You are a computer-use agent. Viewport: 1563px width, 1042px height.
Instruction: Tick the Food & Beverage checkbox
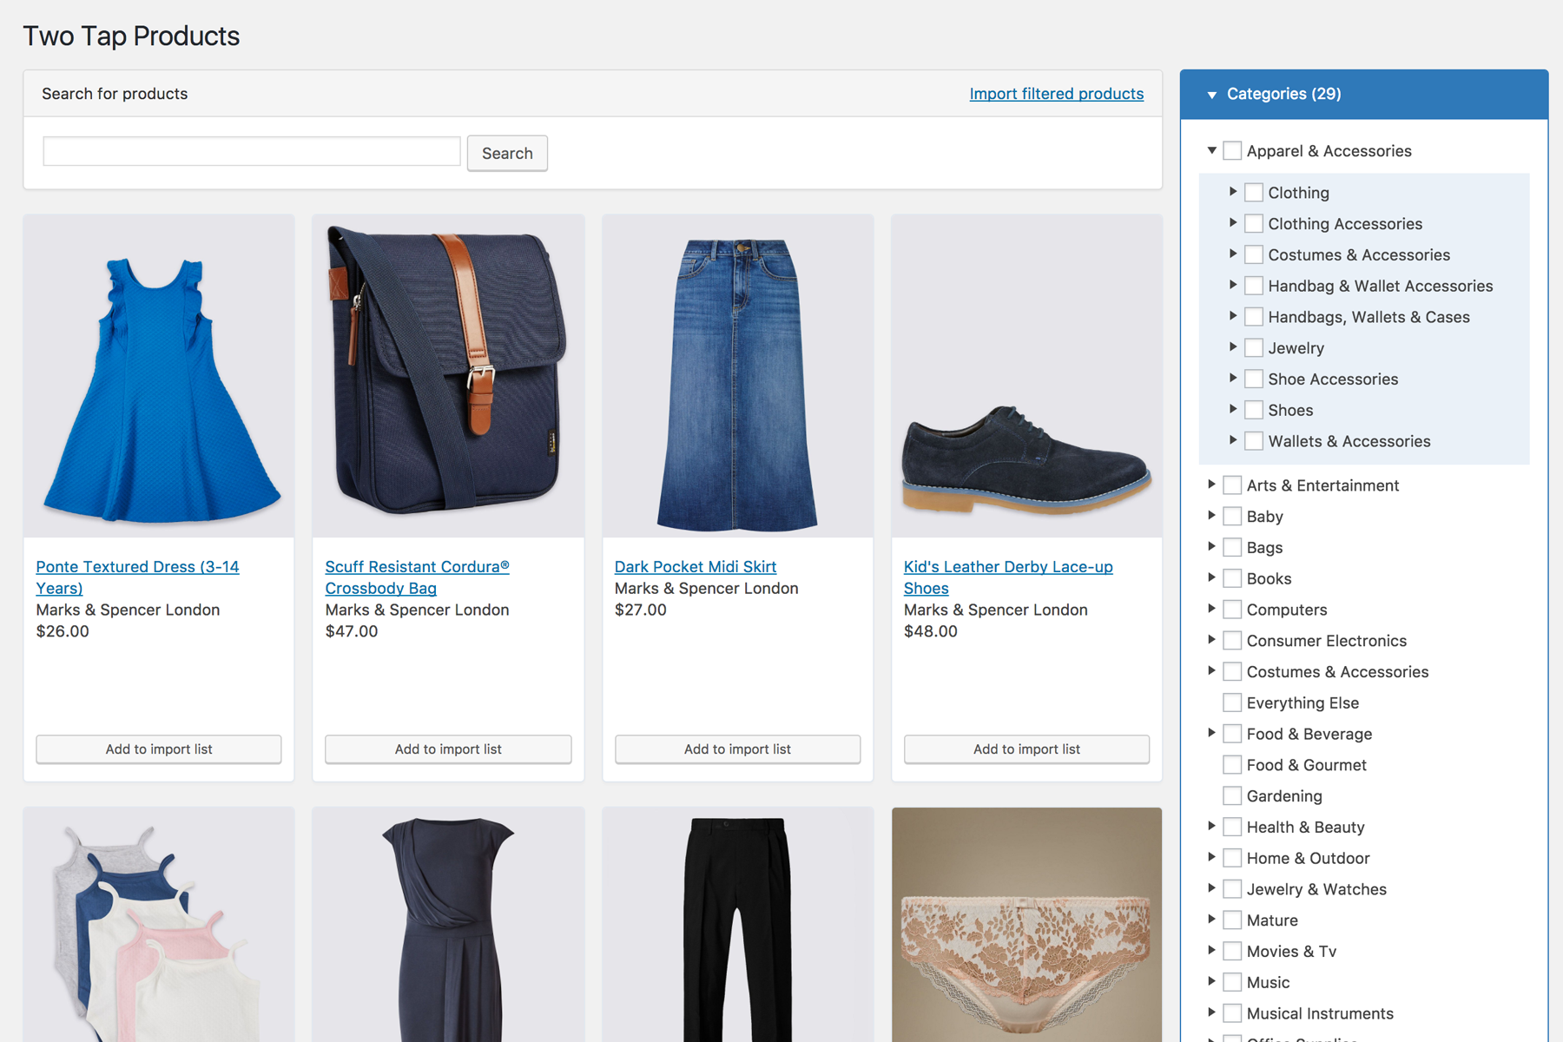pyautogui.click(x=1232, y=734)
